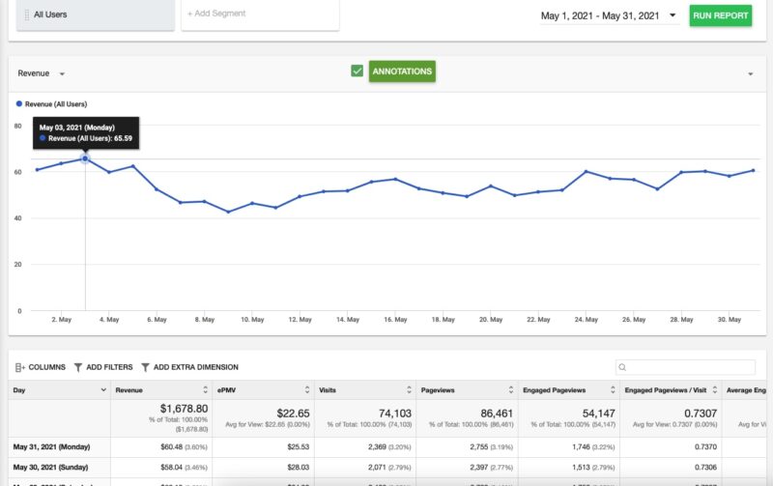
Task: Click the $28.03 ePMV cell
Action: (299, 468)
